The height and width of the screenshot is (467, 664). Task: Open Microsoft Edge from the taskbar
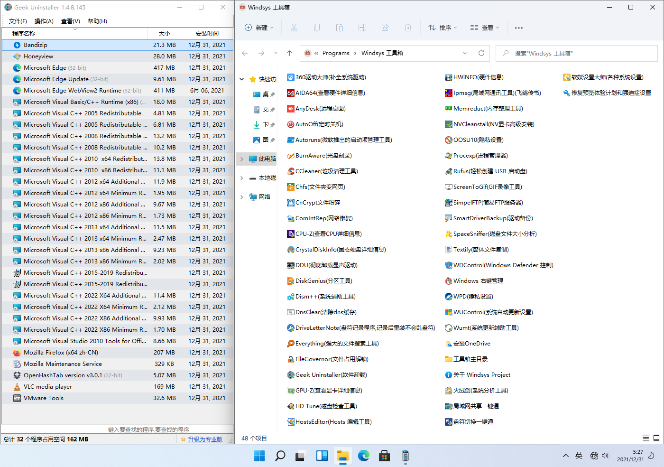coord(364,456)
